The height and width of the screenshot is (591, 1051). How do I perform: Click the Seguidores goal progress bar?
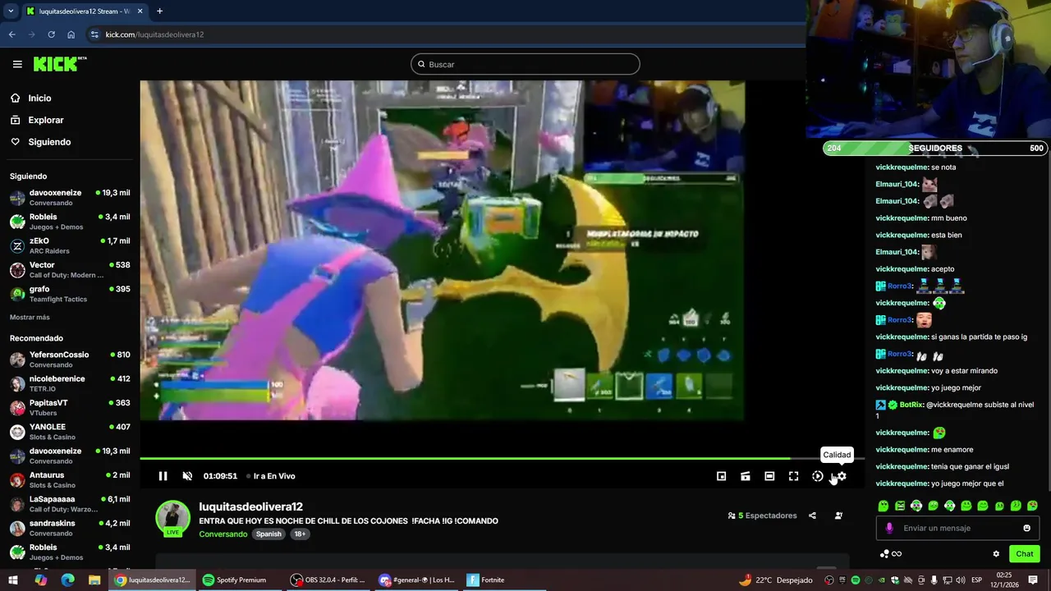click(x=934, y=149)
